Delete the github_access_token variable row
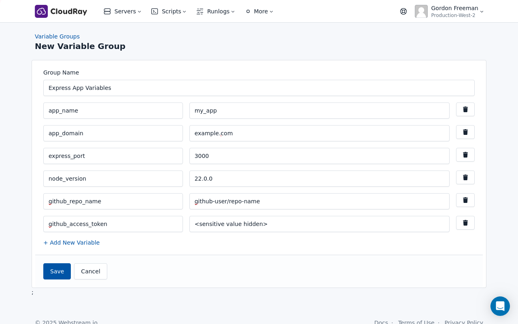 (x=465, y=223)
